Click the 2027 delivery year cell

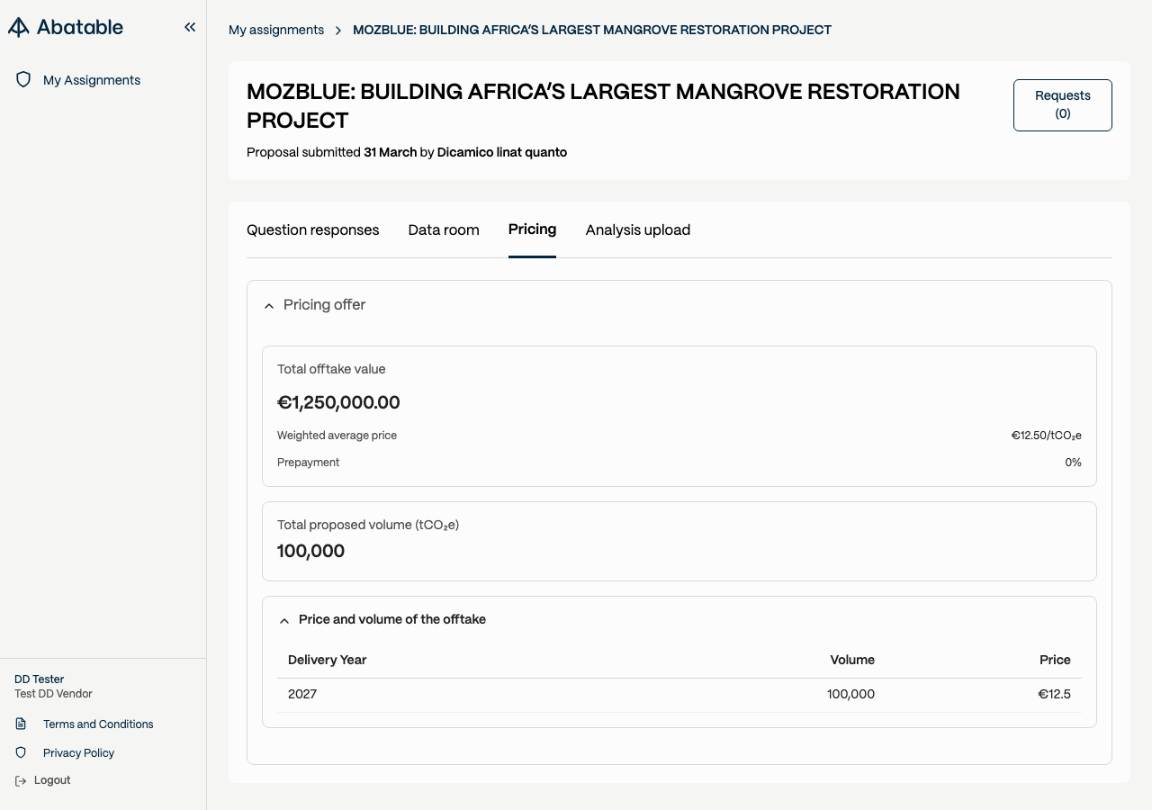pos(302,694)
